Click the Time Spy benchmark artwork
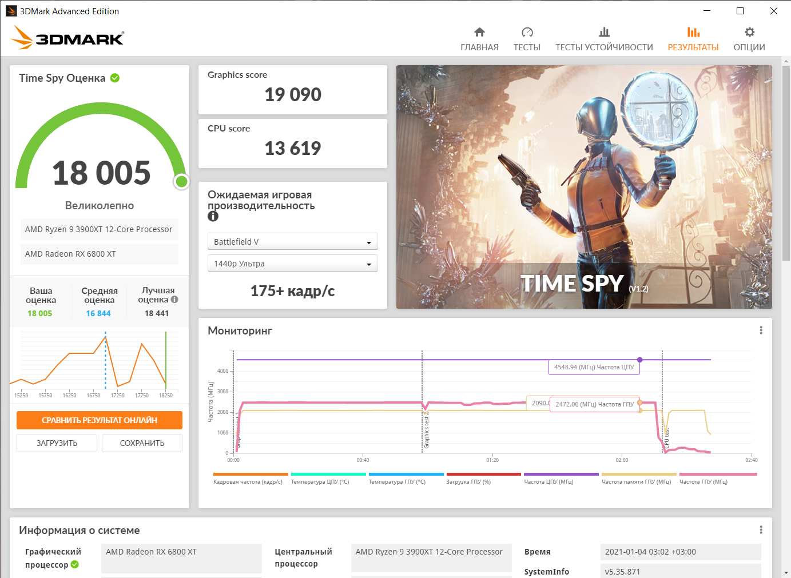 [x=584, y=187]
